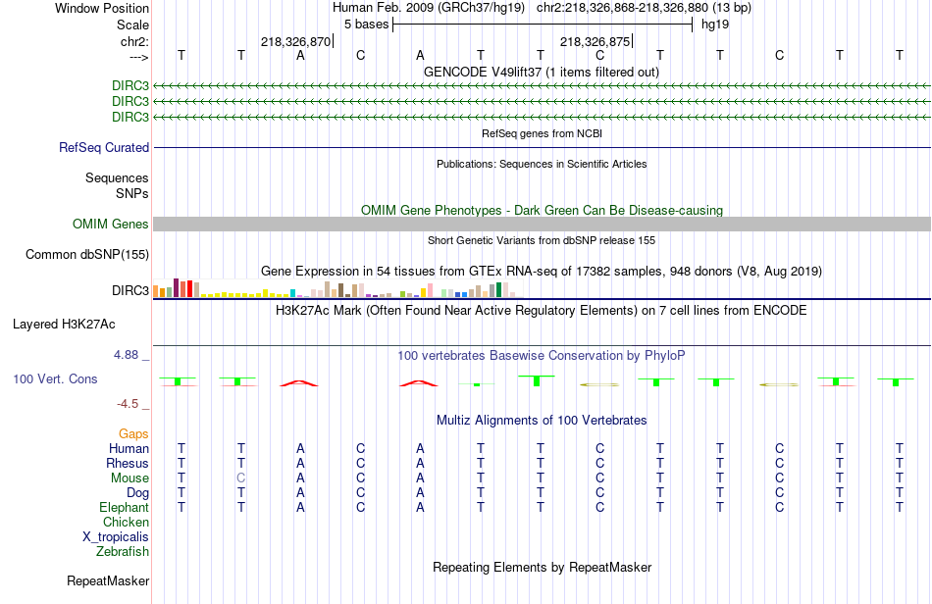Open Short Genetic Variants from dbSNP title
This screenshot has height=604, width=932.
click(x=541, y=240)
